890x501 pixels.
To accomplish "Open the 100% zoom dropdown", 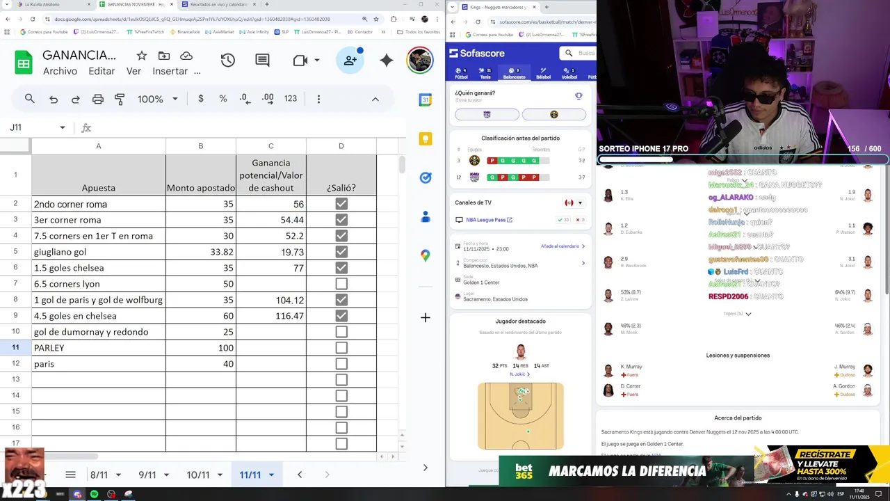I will (x=158, y=99).
